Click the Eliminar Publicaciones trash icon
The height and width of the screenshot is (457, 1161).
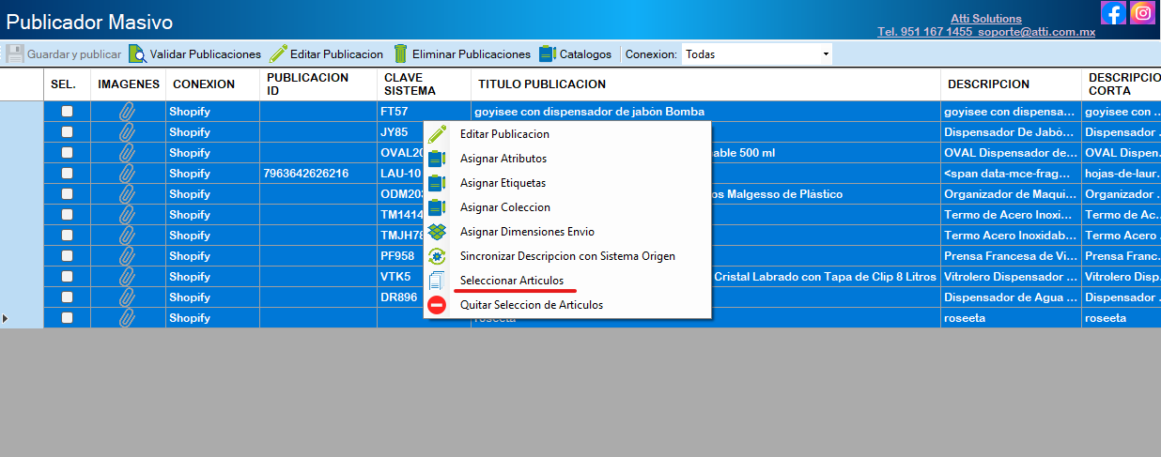coord(400,54)
